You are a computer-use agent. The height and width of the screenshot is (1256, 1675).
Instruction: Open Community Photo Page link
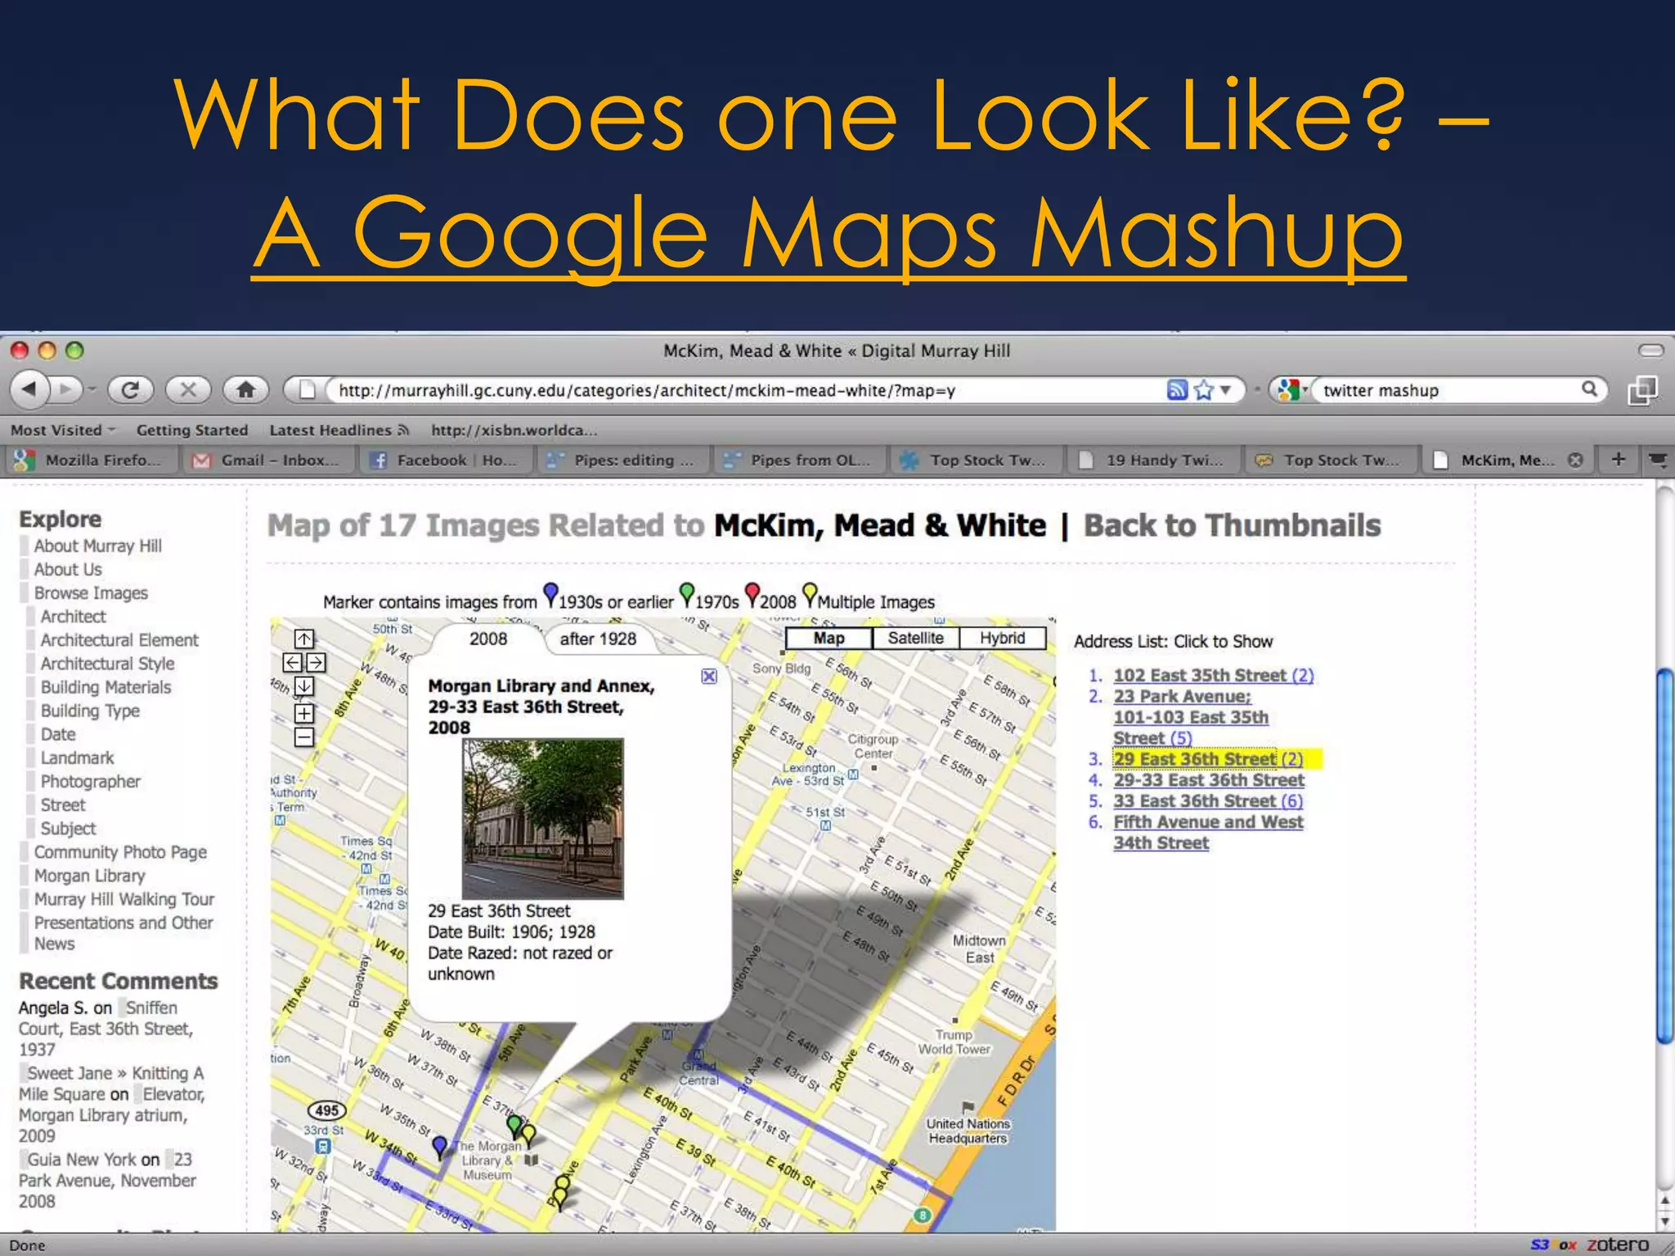[120, 852]
